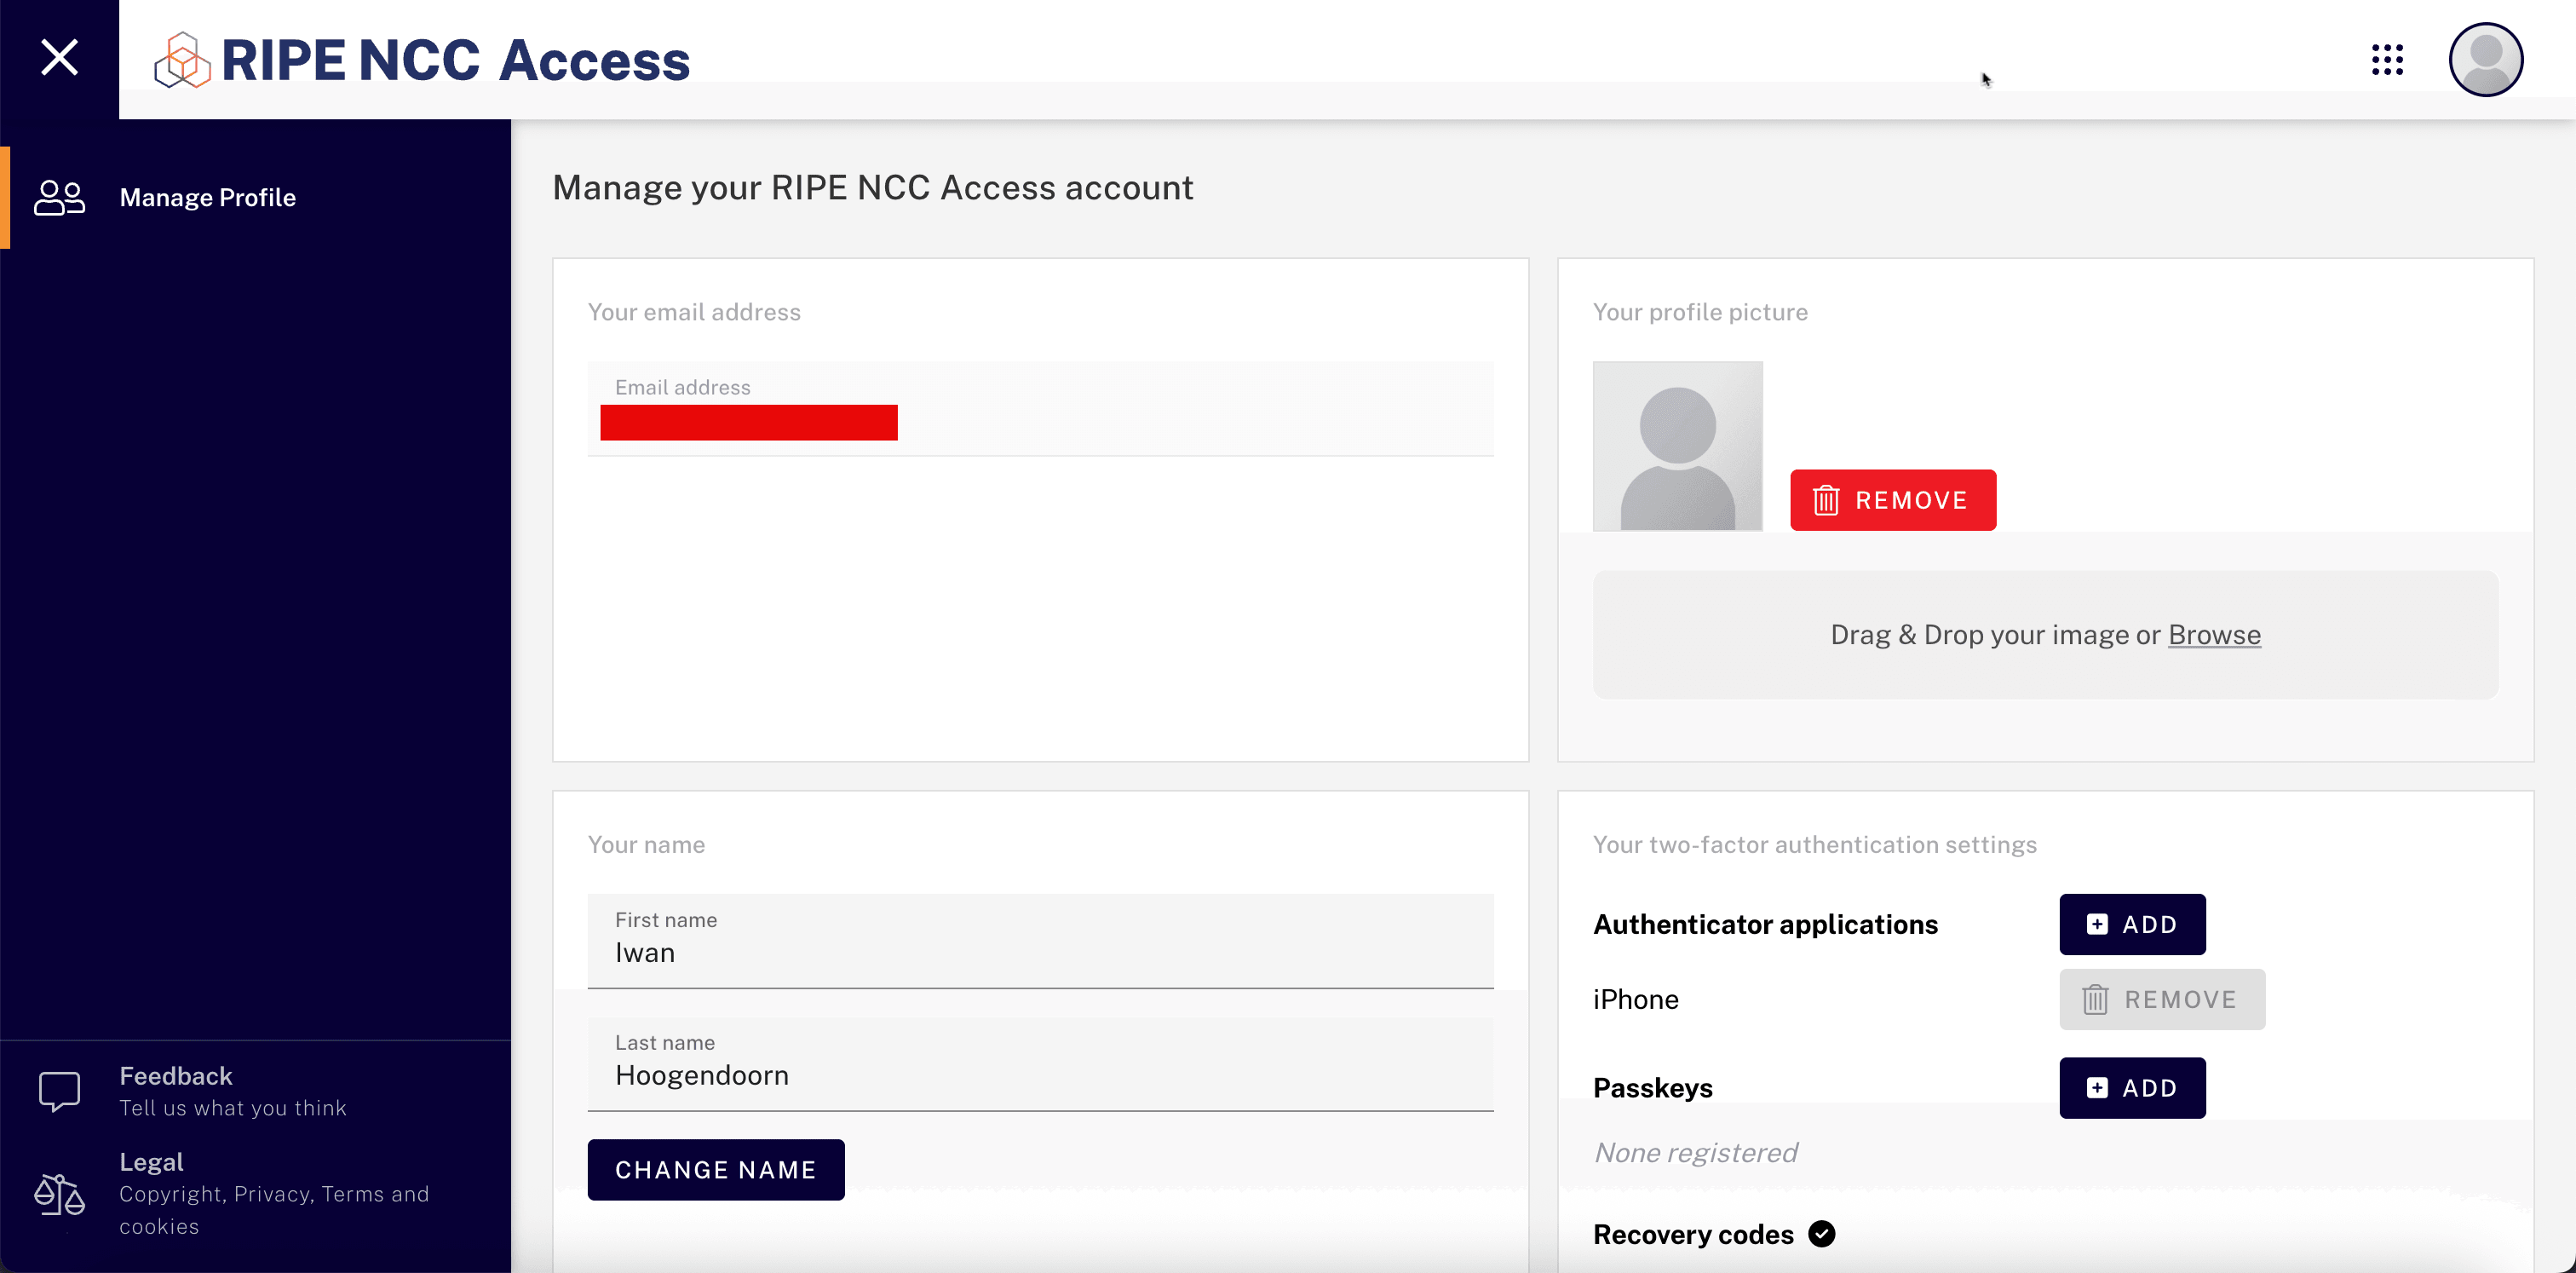Add an authenticator application

(x=2131, y=925)
